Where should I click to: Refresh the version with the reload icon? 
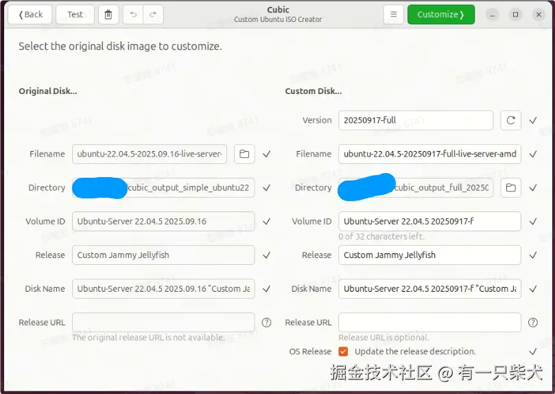(511, 120)
